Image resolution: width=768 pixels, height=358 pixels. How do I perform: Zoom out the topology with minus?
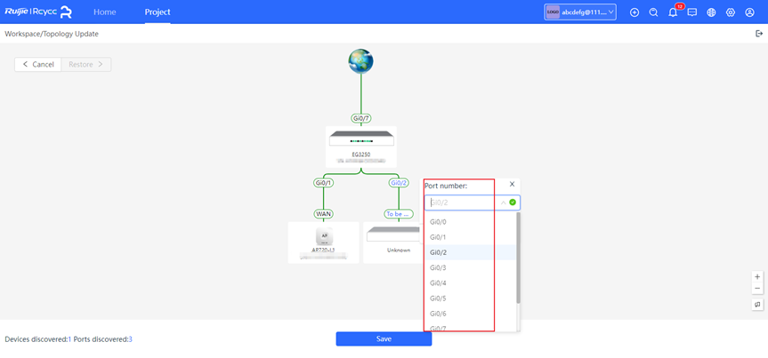[x=757, y=289]
